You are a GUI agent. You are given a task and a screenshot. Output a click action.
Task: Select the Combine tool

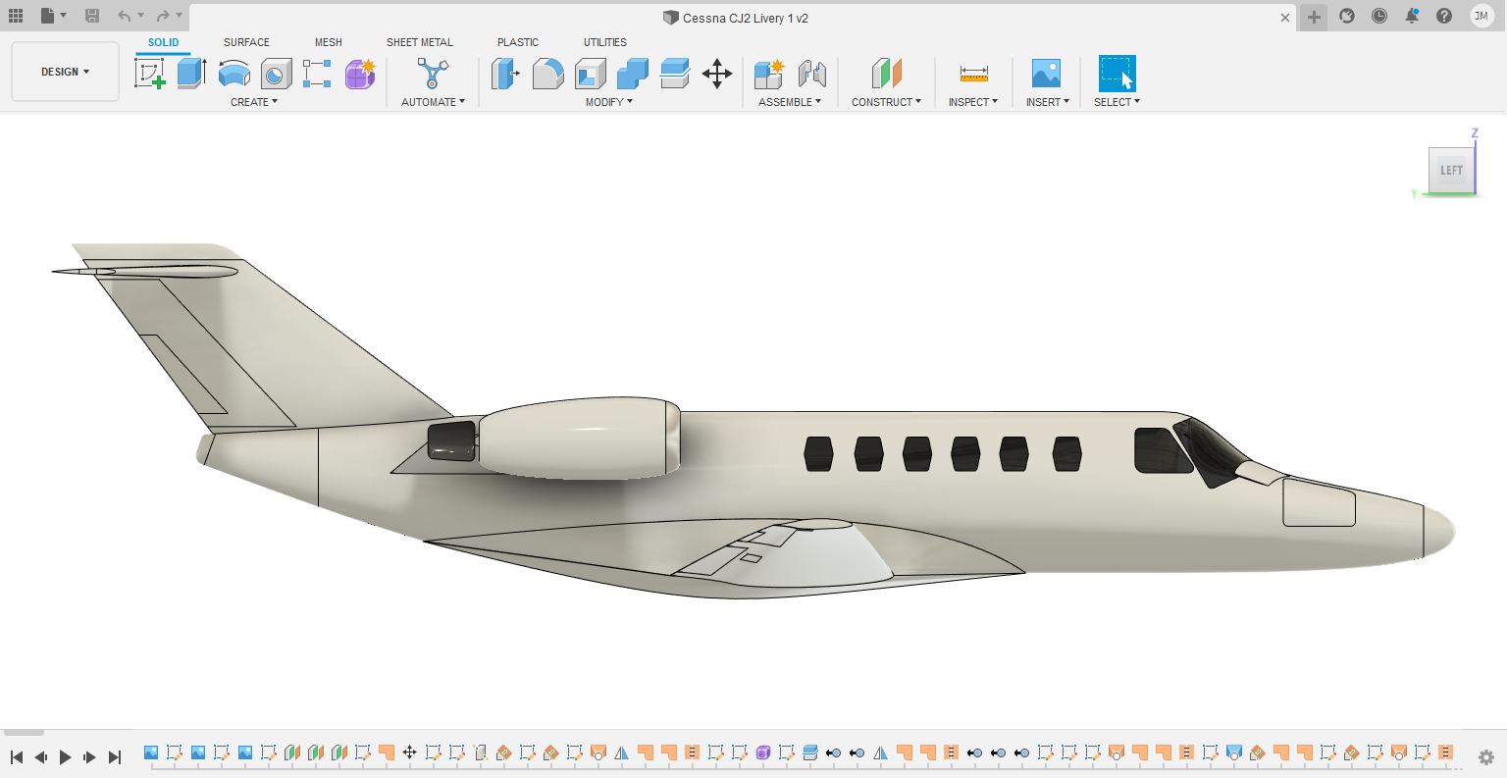[633, 74]
